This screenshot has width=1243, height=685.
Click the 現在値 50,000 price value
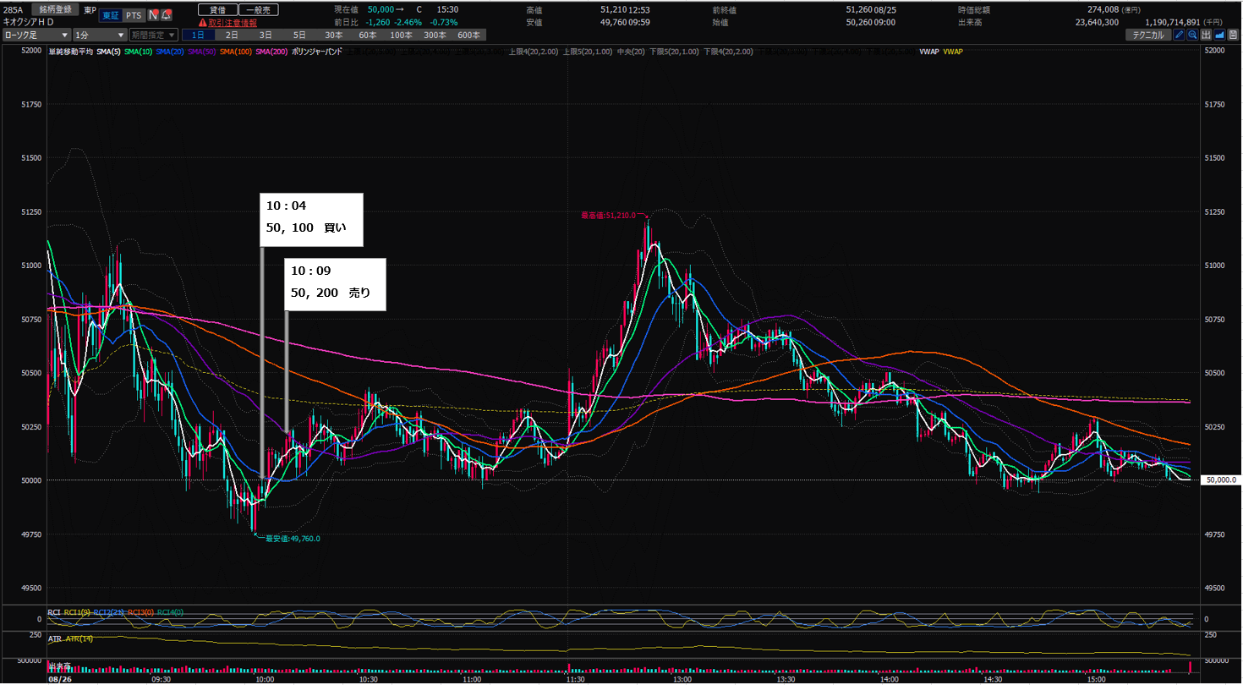click(x=382, y=9)
